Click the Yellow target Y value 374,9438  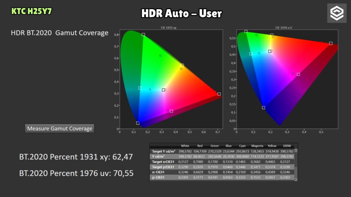[x=272, y=151]
